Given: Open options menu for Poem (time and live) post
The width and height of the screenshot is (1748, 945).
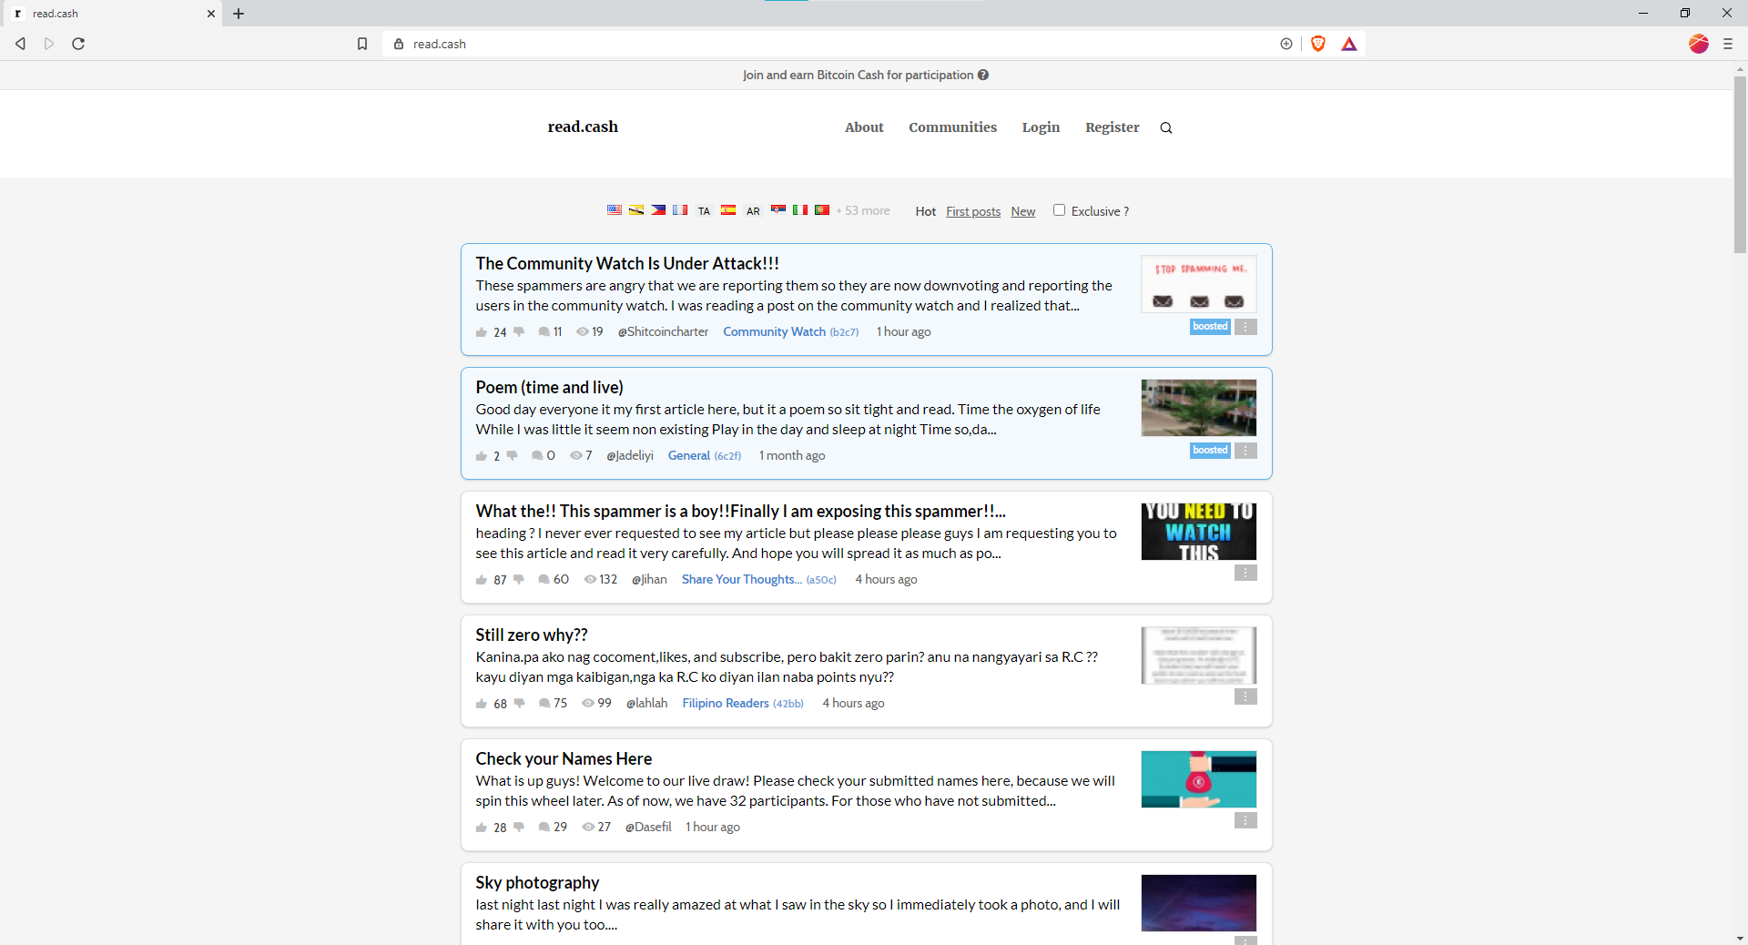Looking at the screenshot, I should point(1245,451).
